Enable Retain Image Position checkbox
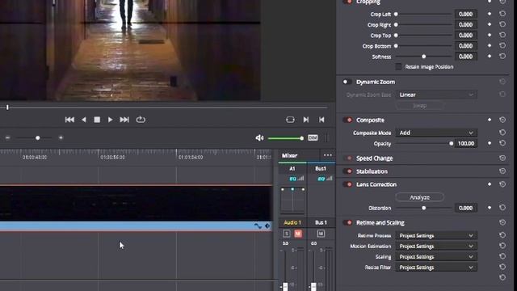Image resolution: width=517 pixels, height=291 pixels. pyautogui.click(x=398, y=66)
